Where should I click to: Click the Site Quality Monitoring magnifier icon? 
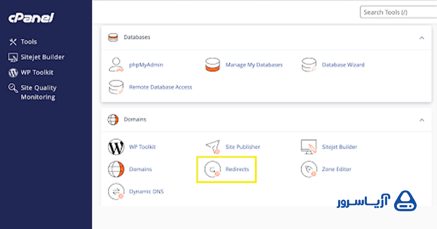pos(13,88)
